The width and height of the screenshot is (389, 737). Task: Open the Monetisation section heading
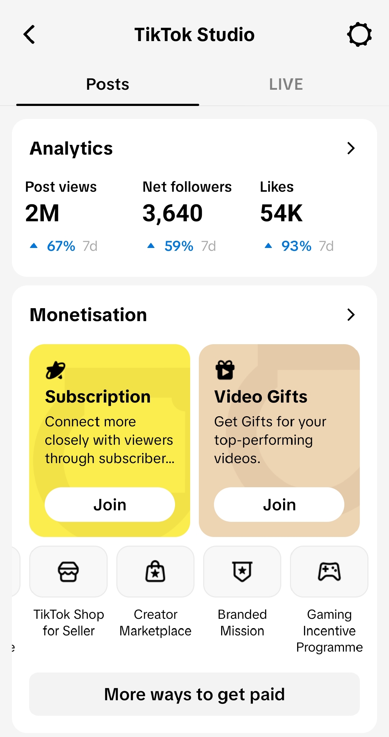88,315
